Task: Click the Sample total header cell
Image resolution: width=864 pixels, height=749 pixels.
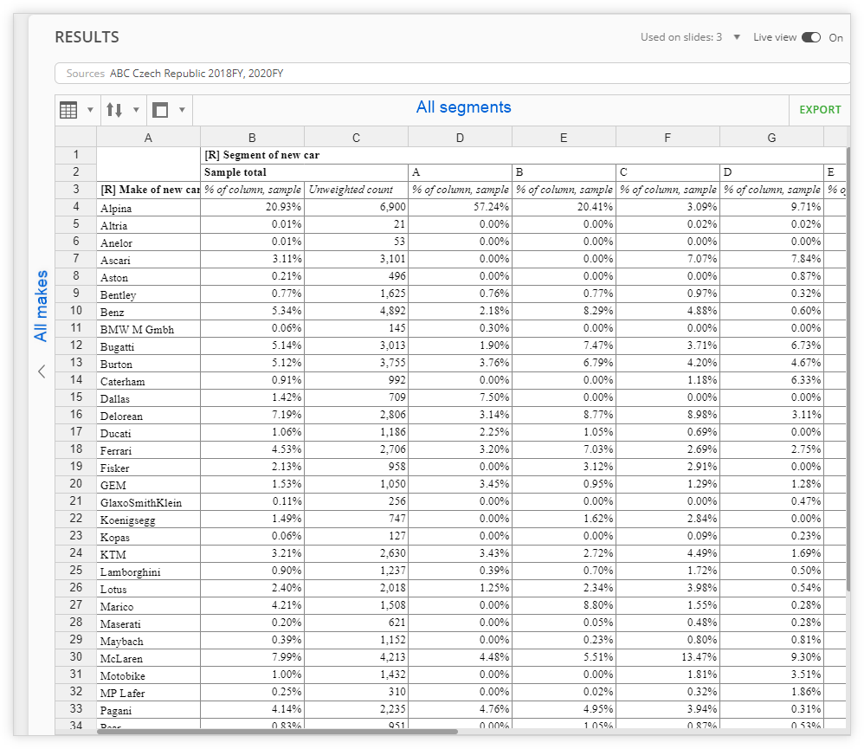Action: click(x=304, y=172)
